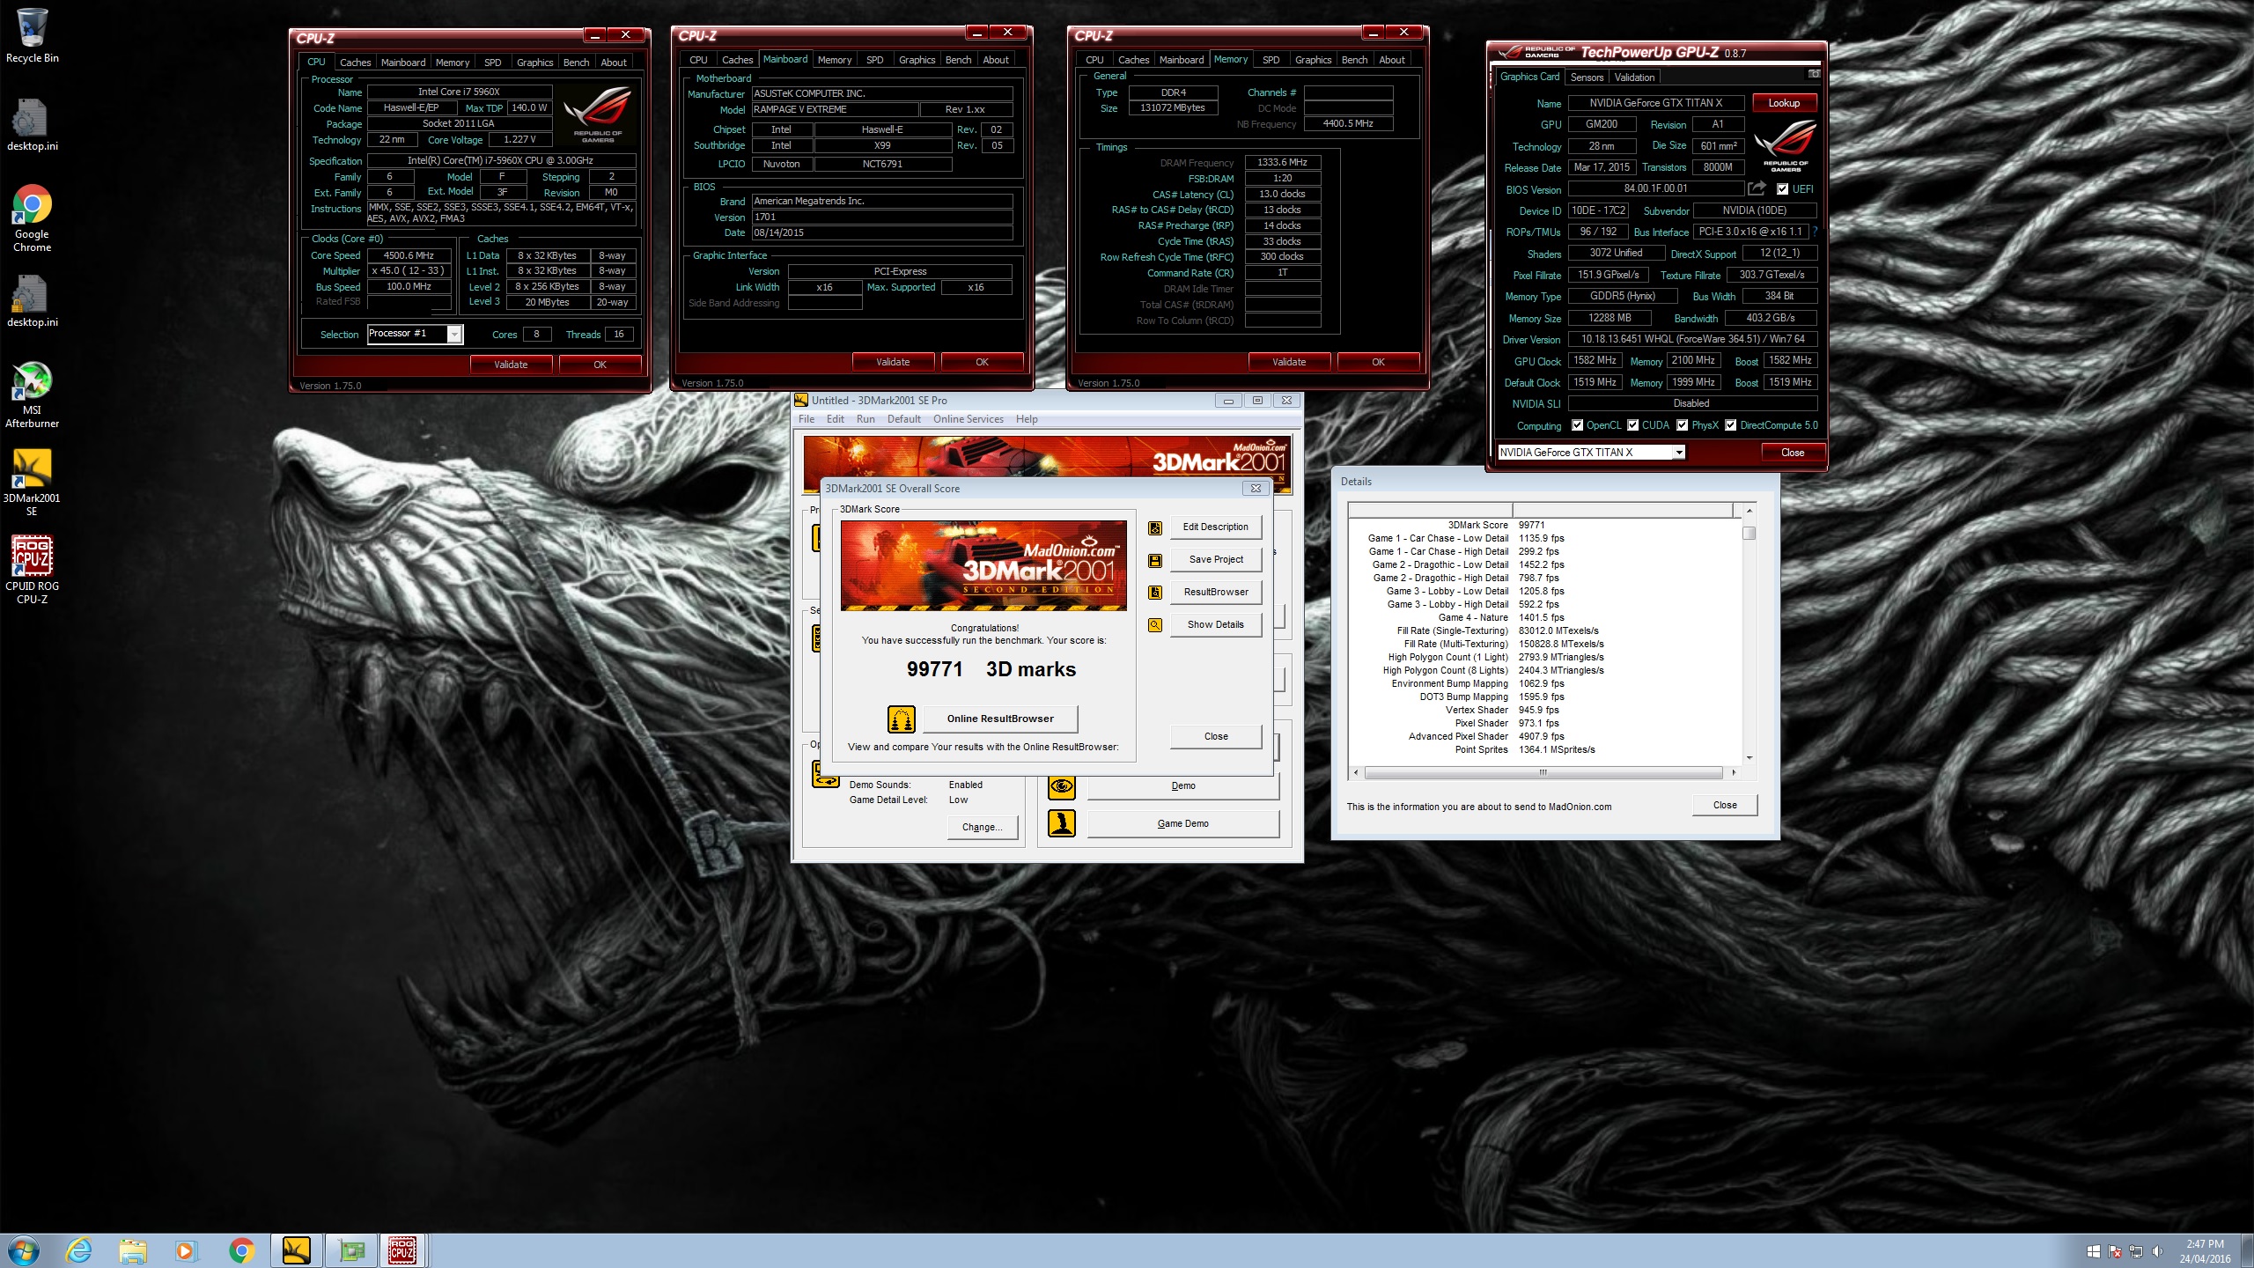Screen dimensions: 2254x1268
Task: Click the BIOS export arrow icon in GPU-Z
Action: click(x=1757, y=188)
